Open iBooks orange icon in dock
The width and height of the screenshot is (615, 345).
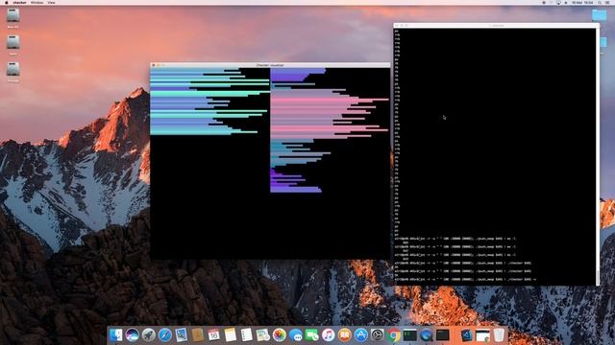(x=344, y=335)
